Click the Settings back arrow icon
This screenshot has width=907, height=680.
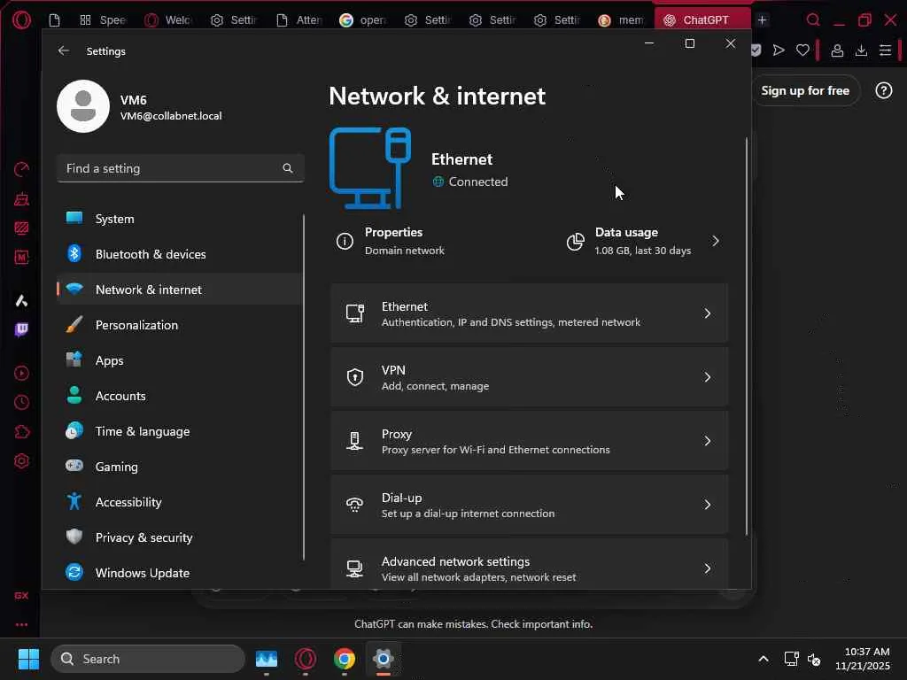(64, 51)
